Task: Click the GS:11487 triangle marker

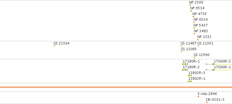Action: (181, 46)
